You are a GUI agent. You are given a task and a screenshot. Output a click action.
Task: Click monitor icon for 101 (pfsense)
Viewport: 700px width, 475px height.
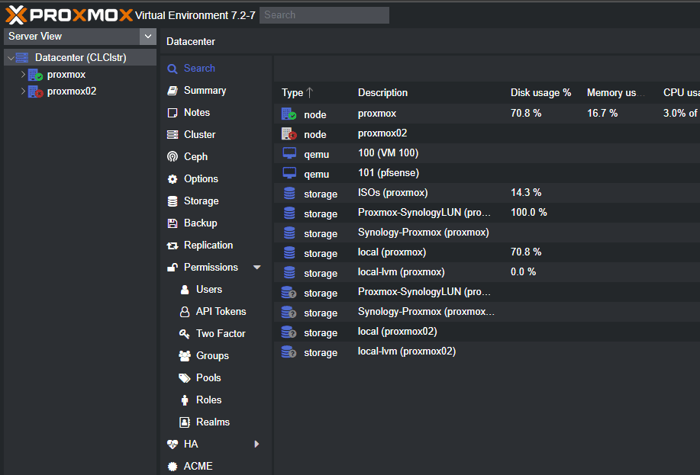tap(289, 173)
